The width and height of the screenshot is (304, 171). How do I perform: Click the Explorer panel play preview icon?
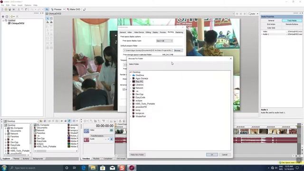[x=62, y=121]
